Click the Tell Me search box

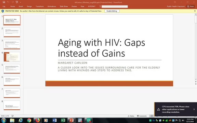pyautogui.click(x=115, y=6)
